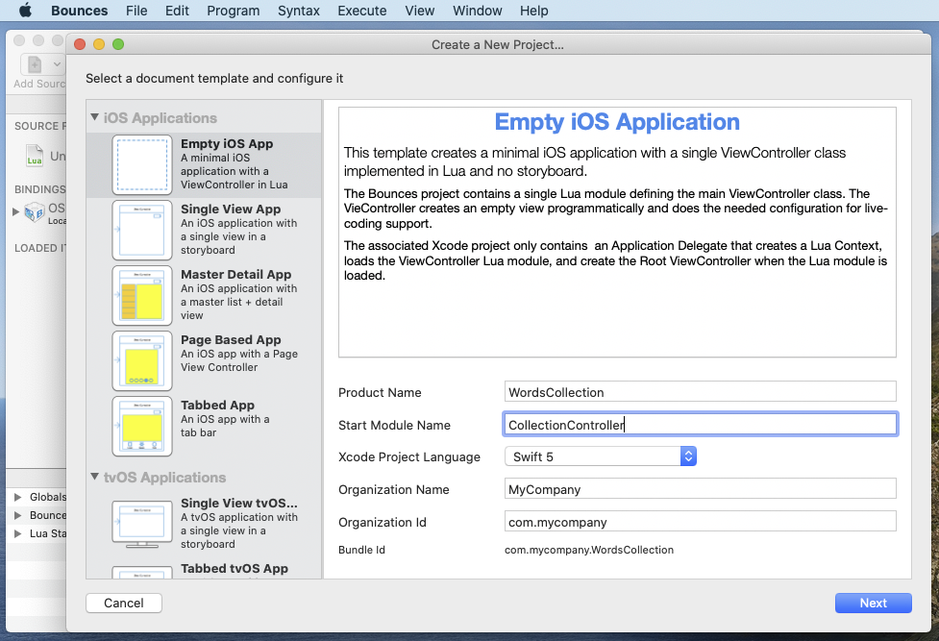The image size is (939, 641).
Task: Click the Start Module Name field
Action: pos(700,424)
